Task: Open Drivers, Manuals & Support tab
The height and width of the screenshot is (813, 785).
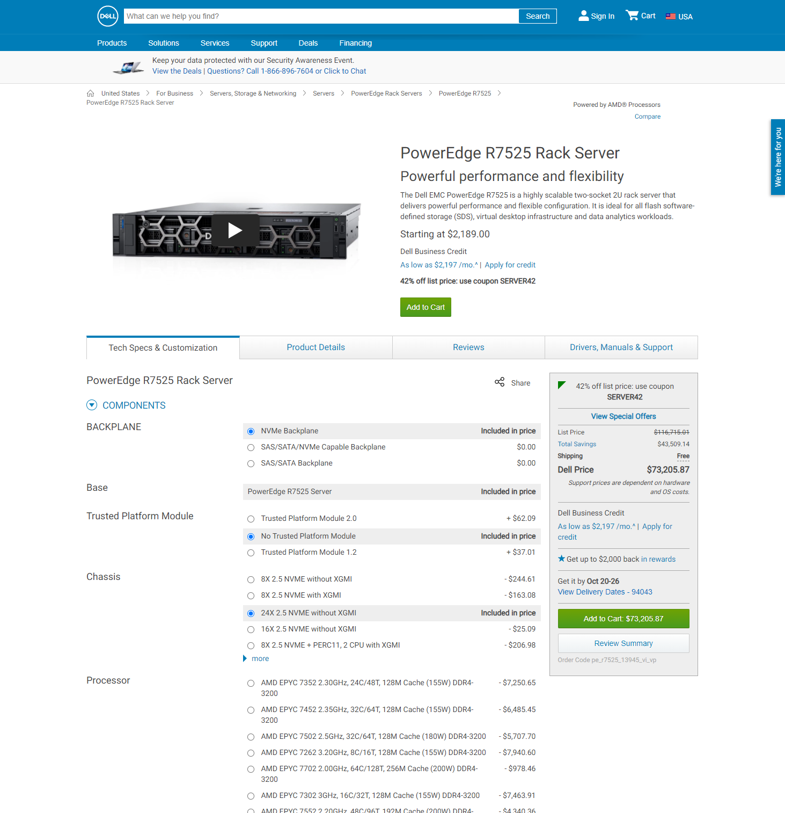Action: [621, 347]
